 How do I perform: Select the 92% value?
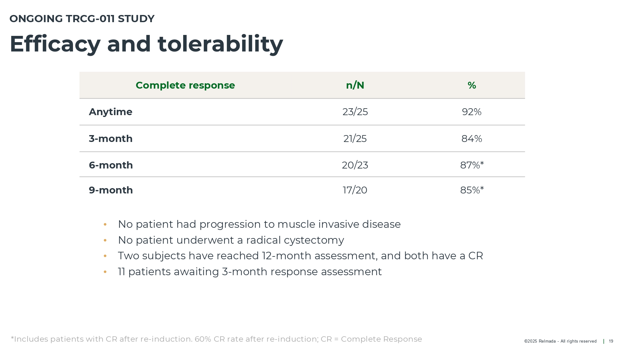pos(472,112)
